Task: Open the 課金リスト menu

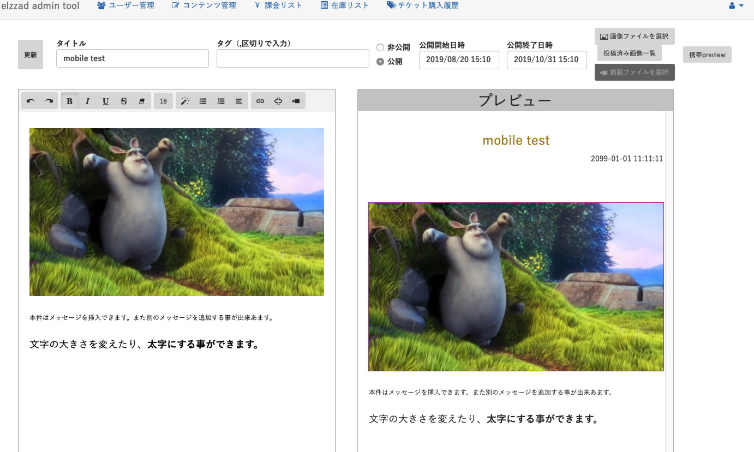Action: pyautogui.click(x=278, y=5)
